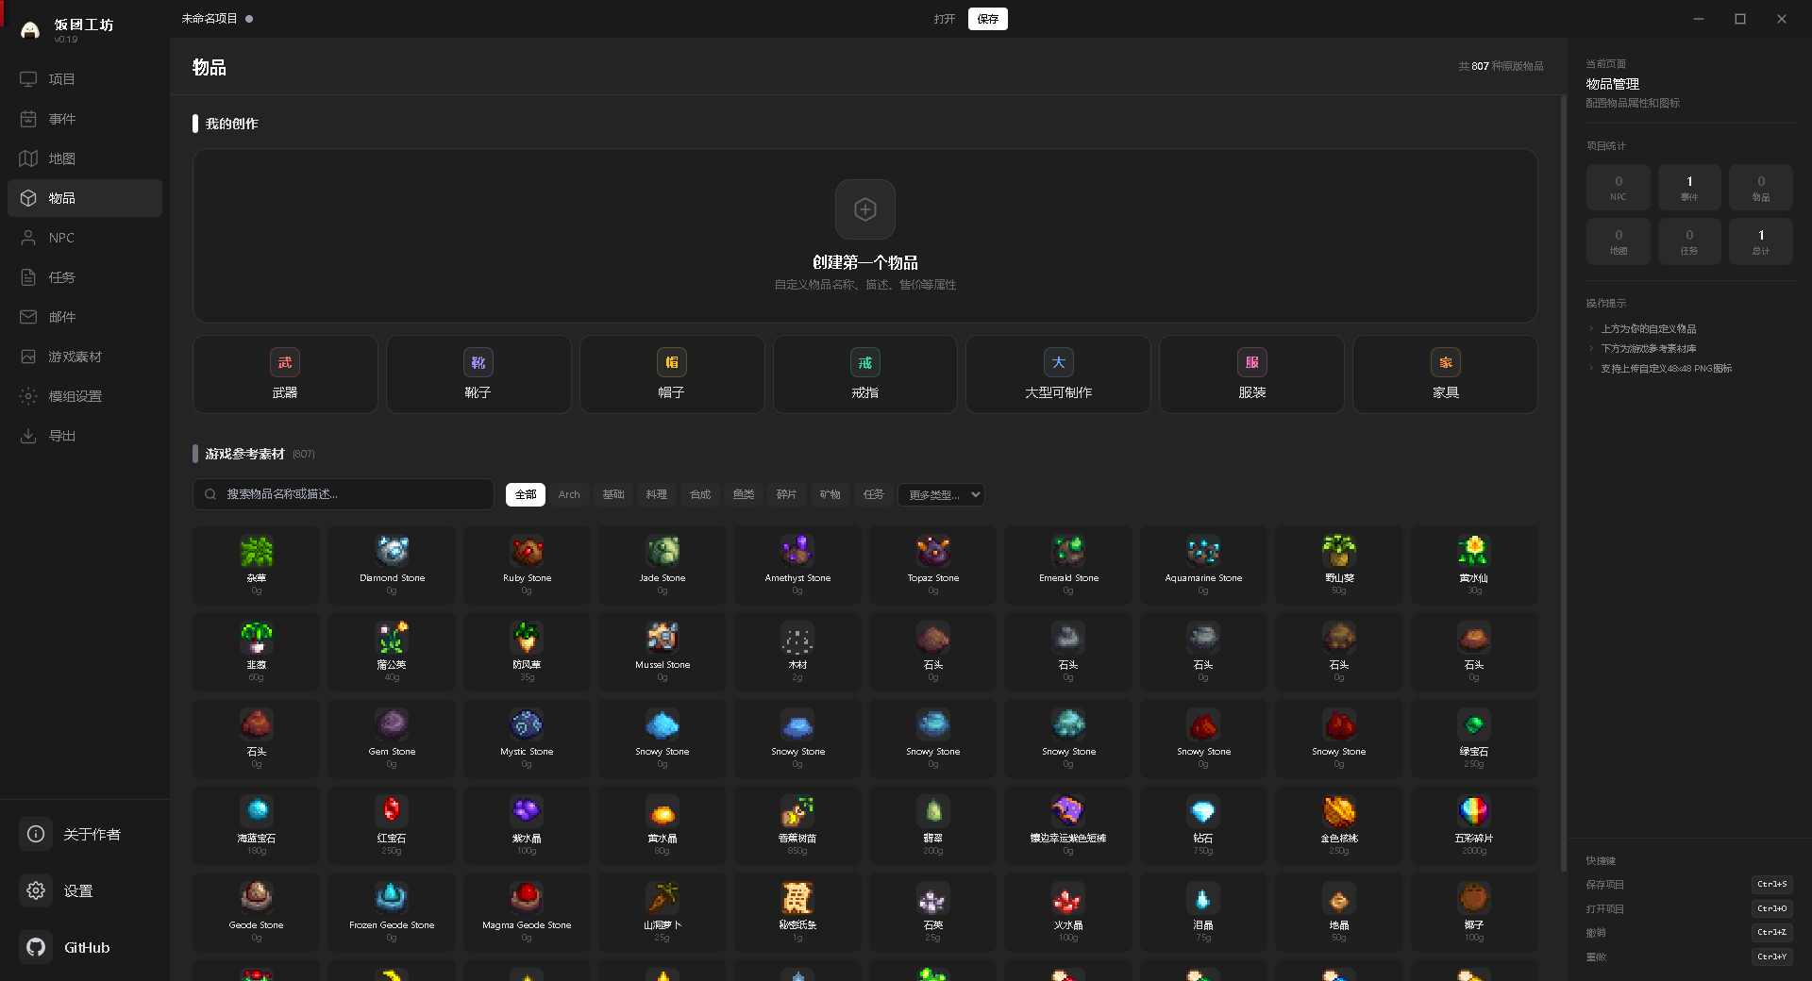Select the 鱼类 filter tab
Screen dimensions: 1812x981
(x=744, y=494)
